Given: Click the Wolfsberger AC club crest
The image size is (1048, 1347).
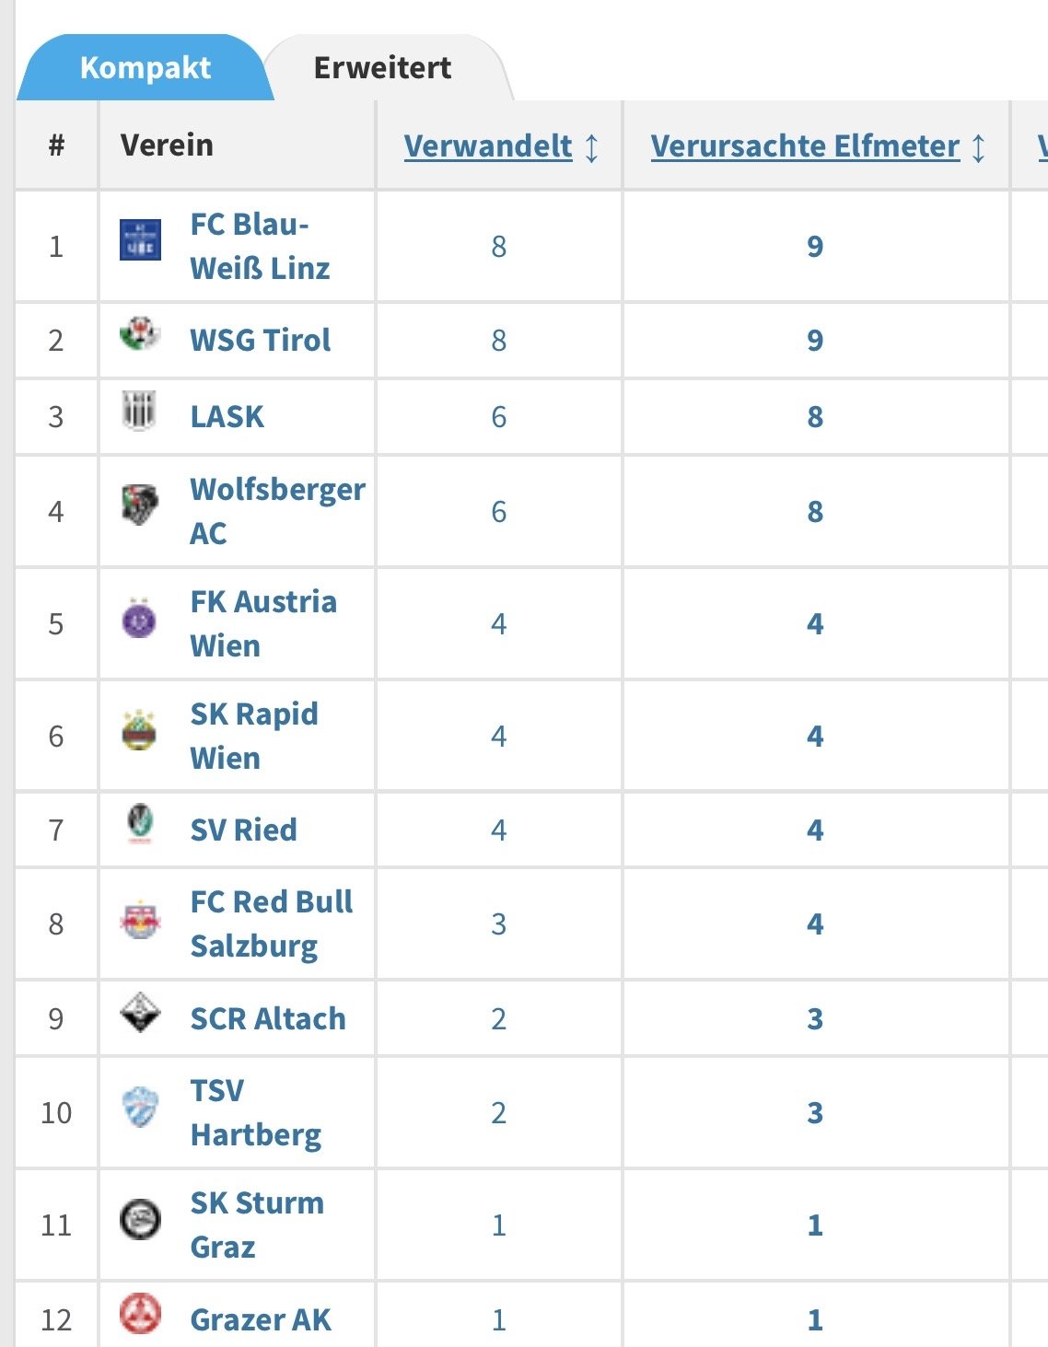Looking at the screenshot, I should 140,505.
